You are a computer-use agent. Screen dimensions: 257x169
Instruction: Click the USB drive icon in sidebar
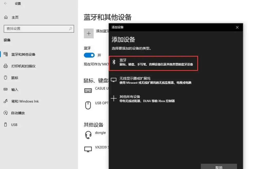pos(6,124)
